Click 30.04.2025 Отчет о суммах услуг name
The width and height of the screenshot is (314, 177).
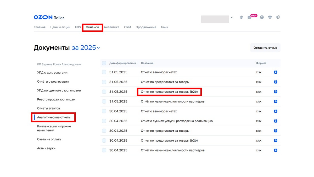tap(177, 121)
